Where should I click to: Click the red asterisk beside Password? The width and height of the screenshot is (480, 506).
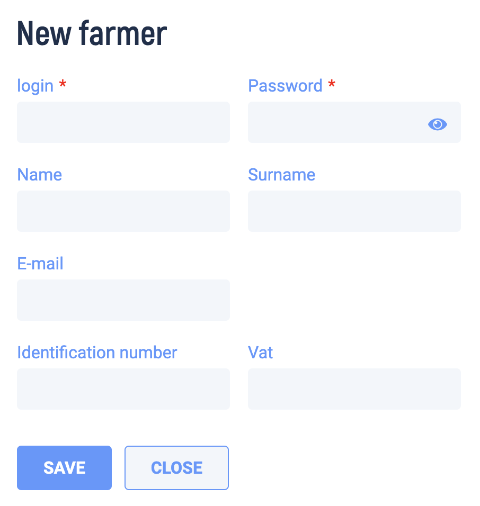[x=332, y=84]
